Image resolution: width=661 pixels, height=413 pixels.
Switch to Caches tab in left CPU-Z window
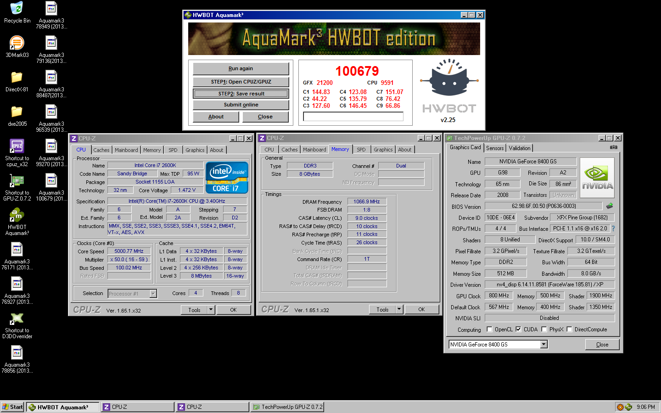(x=101, y=150)
